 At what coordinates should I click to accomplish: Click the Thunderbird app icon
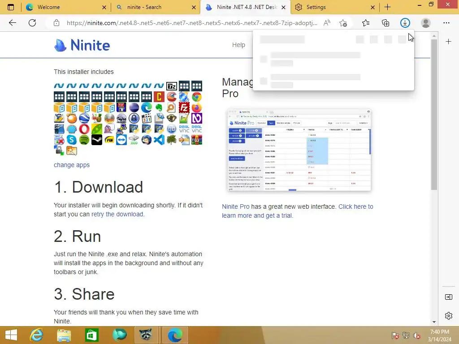147,140
